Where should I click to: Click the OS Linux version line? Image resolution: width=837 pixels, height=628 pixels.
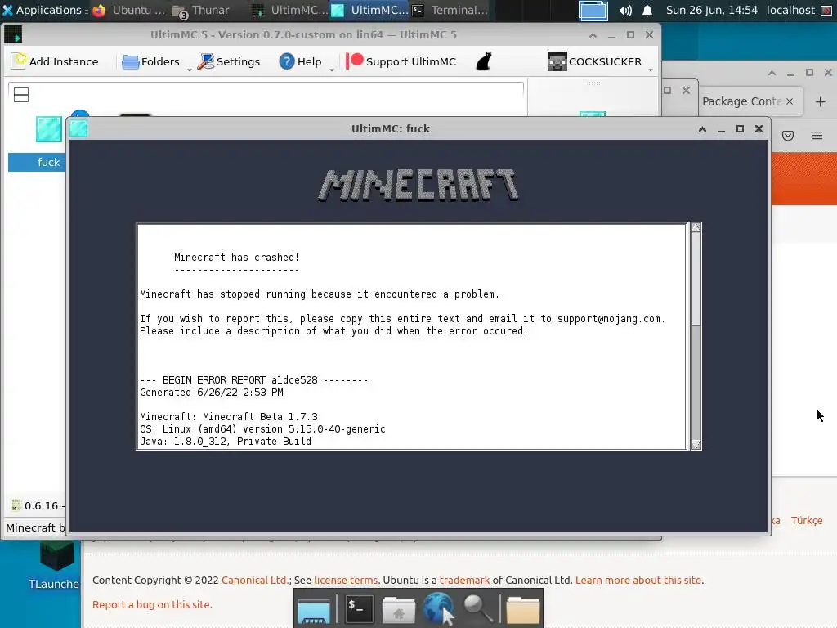[x=262, y=428]
